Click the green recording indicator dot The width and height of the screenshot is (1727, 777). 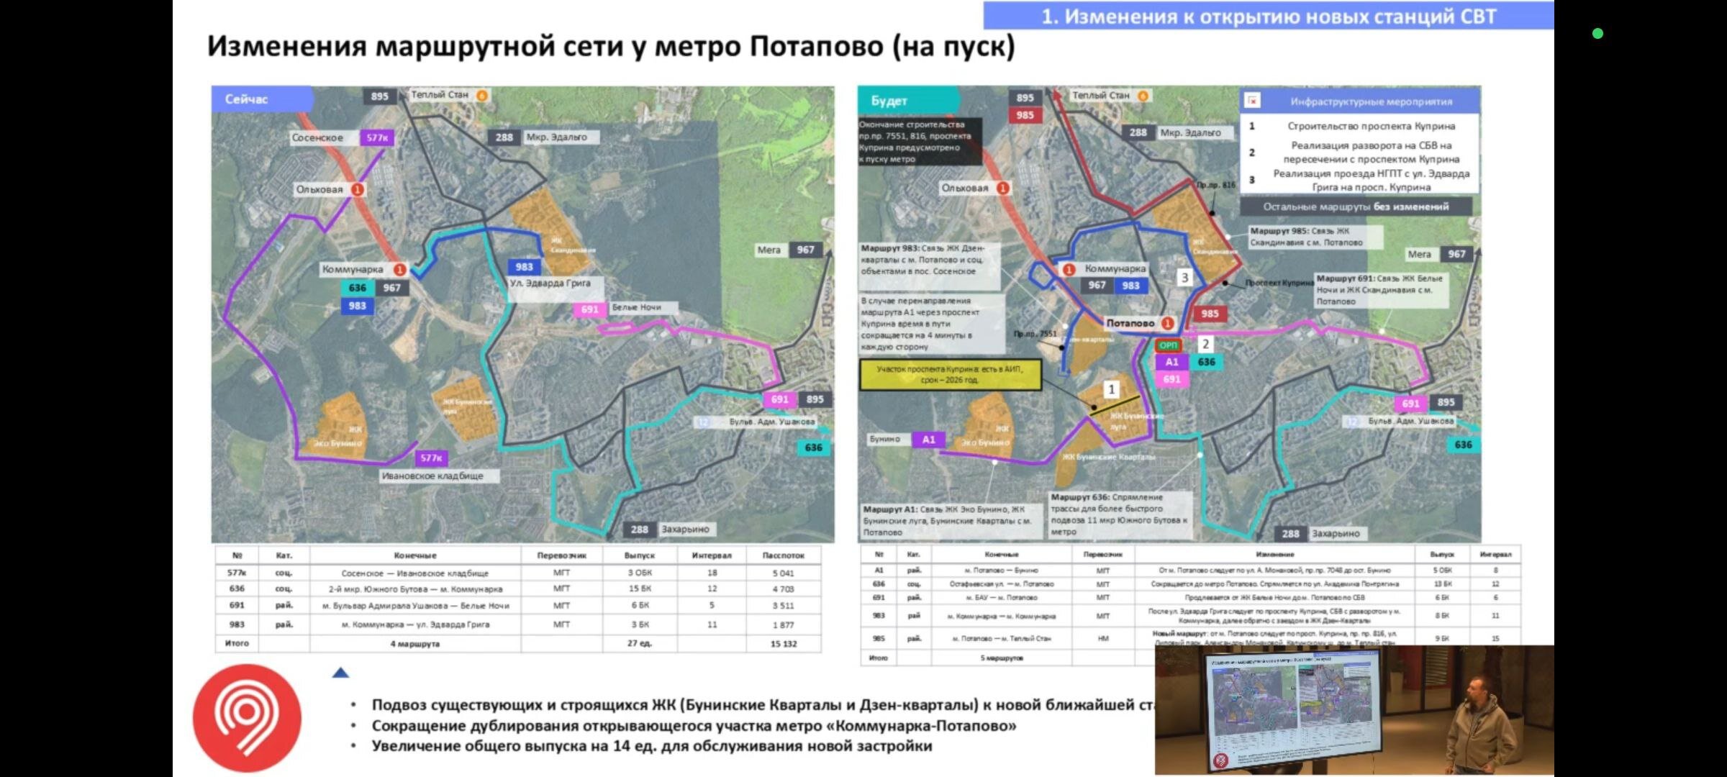click(1597, 33)
